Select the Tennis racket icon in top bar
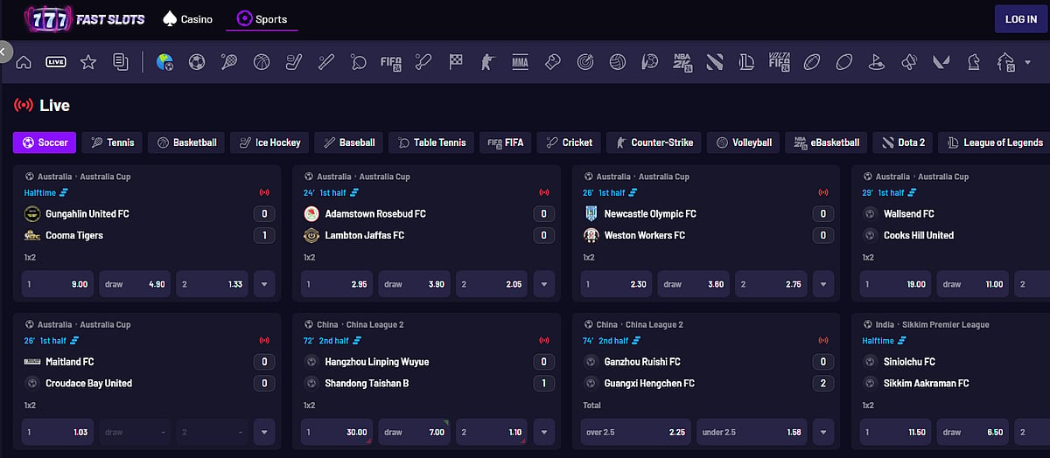 coord(229,62)
